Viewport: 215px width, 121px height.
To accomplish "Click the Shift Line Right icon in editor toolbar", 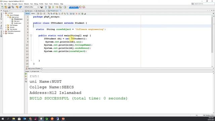I will [x=73, y=13].
